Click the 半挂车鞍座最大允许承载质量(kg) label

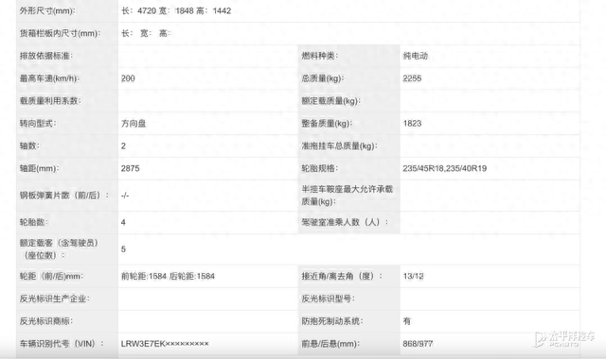(348, 196)
